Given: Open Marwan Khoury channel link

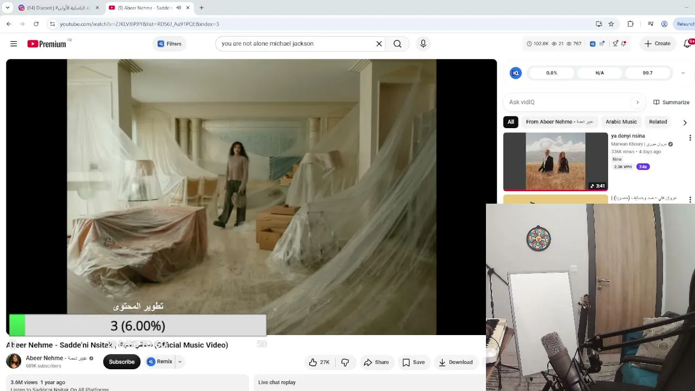Looking at the screenshot, I should coord(639,144).
